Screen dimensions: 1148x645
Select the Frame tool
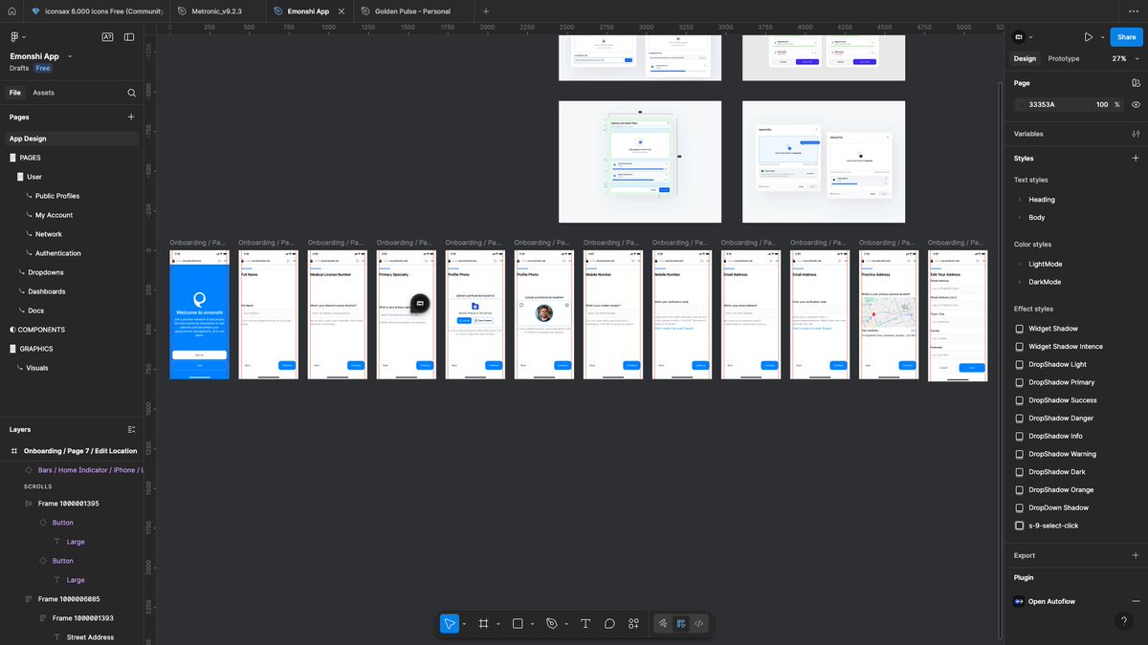tap(484, 624)
